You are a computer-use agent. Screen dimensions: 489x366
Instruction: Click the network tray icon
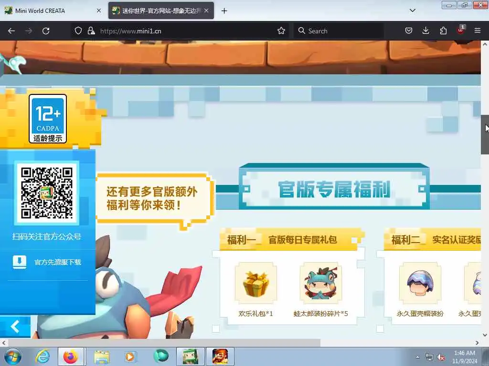[x=429, y=357]
